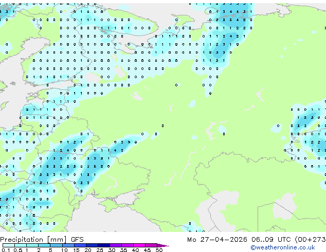Click the 0.5–1 mm legend swatch
Screen dimensions: 326x252
click(21, 245)
